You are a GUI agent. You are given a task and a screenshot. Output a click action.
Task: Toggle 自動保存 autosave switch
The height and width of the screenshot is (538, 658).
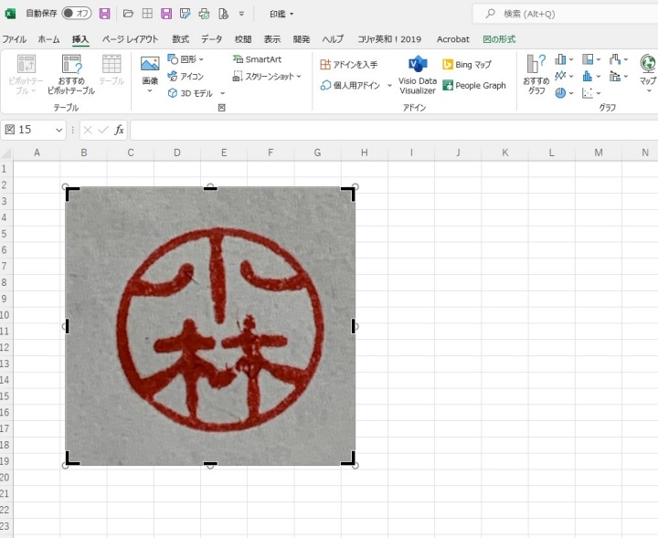(x=77, y=14)
